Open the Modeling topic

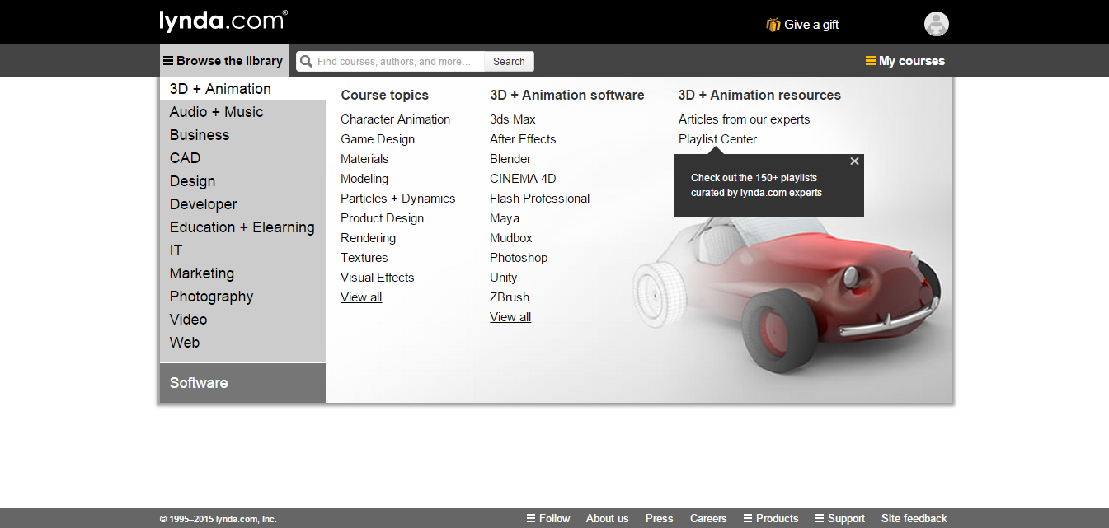364,179
